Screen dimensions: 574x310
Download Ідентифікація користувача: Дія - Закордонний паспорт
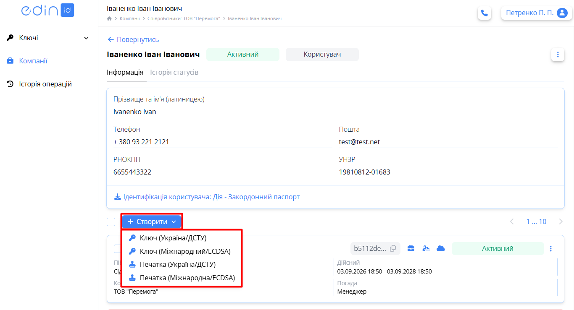click(207, 197)
